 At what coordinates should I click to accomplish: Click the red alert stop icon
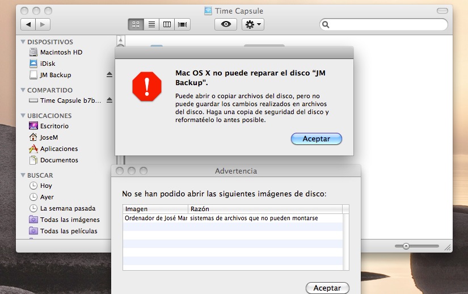tap(147, 87)
